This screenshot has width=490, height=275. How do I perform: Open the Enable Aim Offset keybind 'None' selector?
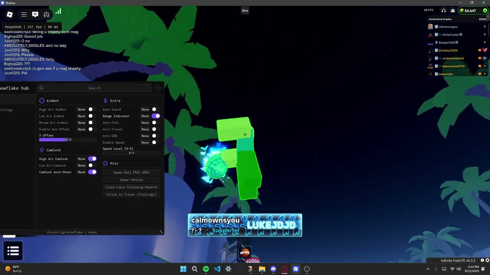[x=82, y=129]
